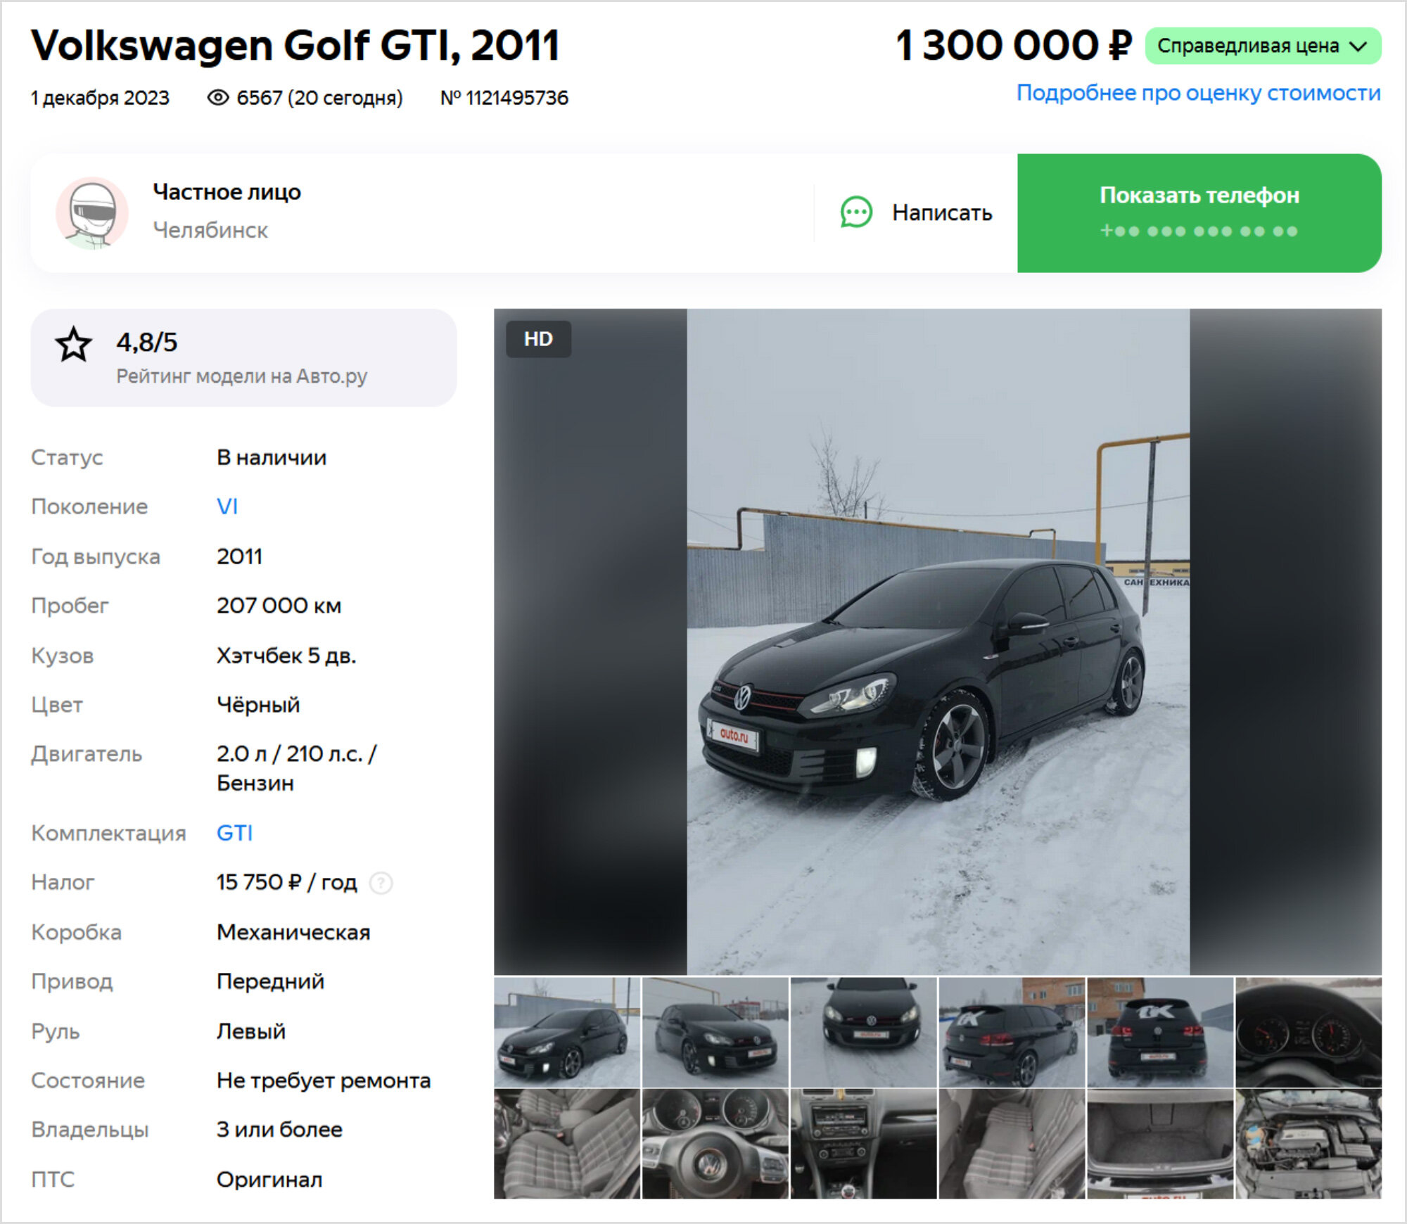Click the eye views counter icon
Viewport: 1407px width, 1224px height.
218,98
